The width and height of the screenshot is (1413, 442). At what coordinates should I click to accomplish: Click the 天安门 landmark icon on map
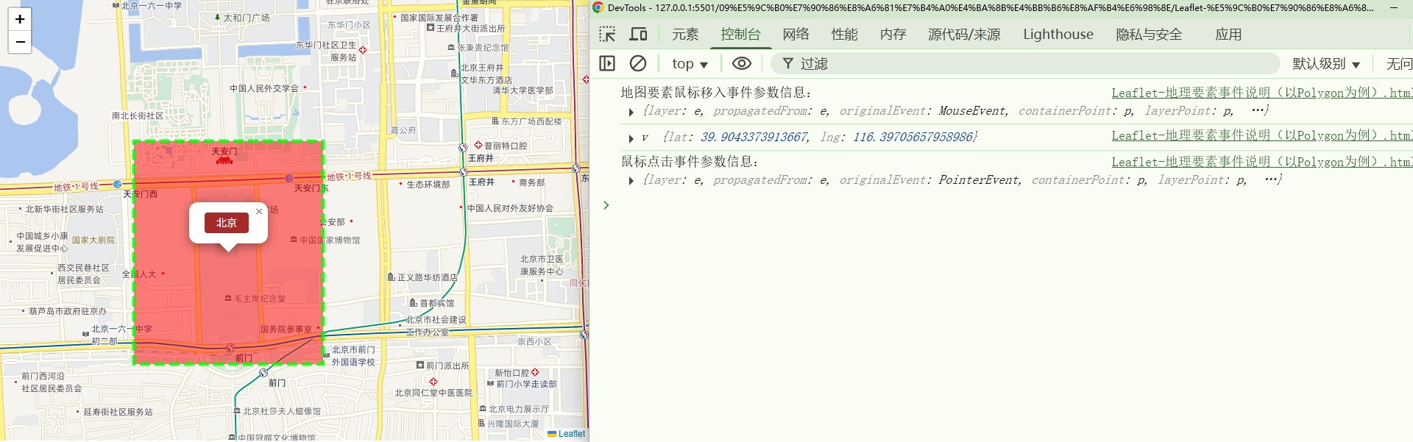coord(224,160)
